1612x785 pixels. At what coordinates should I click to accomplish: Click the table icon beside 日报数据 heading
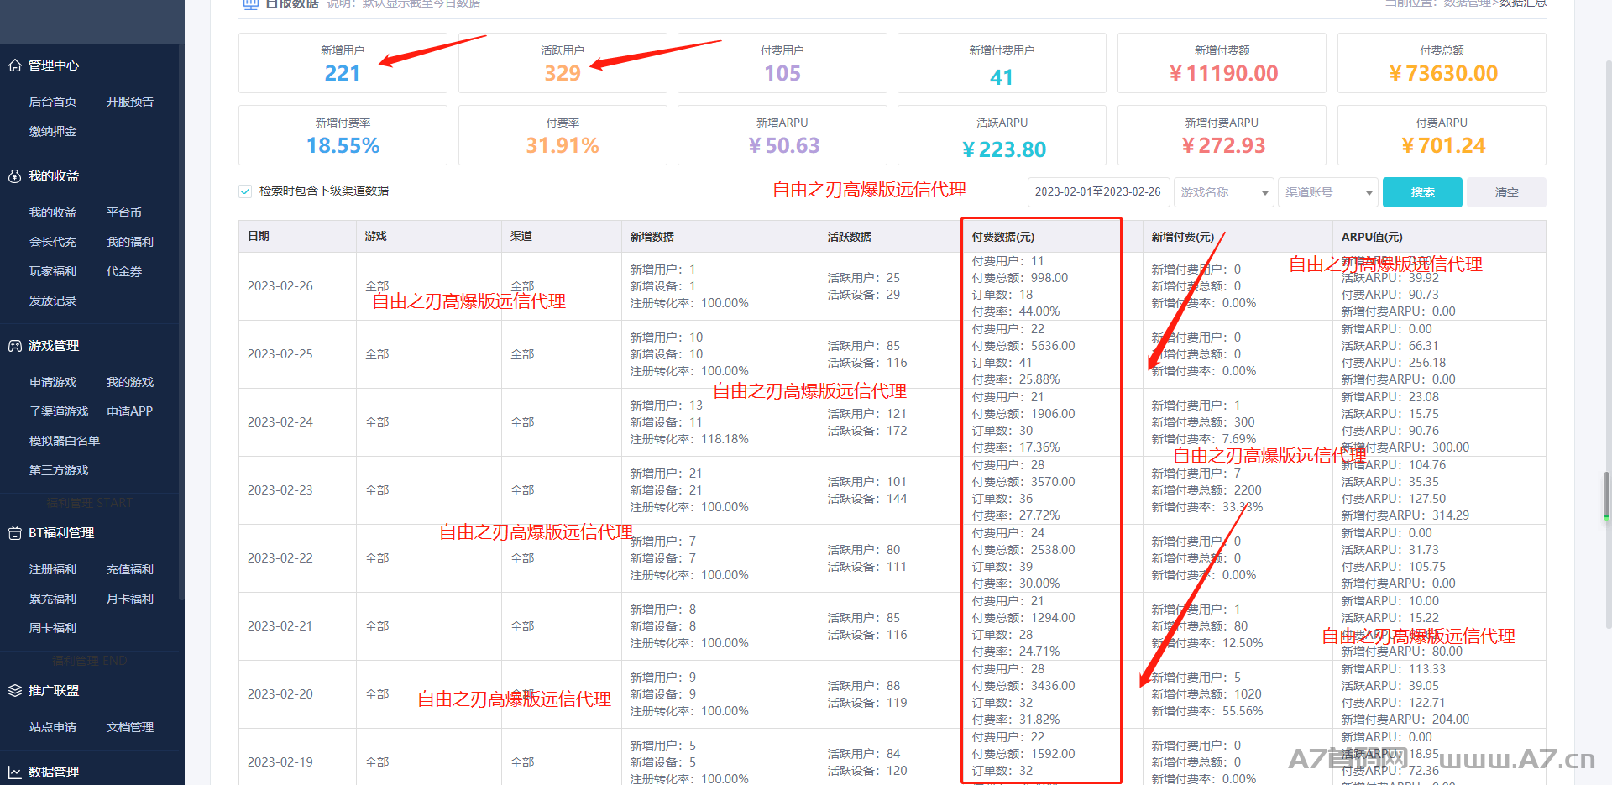click(250, 4)
